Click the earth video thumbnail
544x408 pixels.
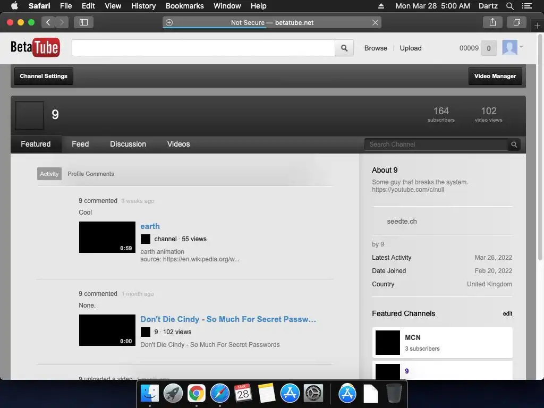pyautogui.click(x=107, y=237)
